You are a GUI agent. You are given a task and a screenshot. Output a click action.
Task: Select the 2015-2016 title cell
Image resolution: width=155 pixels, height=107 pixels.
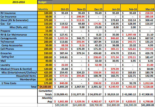click(x=19, y=2)
